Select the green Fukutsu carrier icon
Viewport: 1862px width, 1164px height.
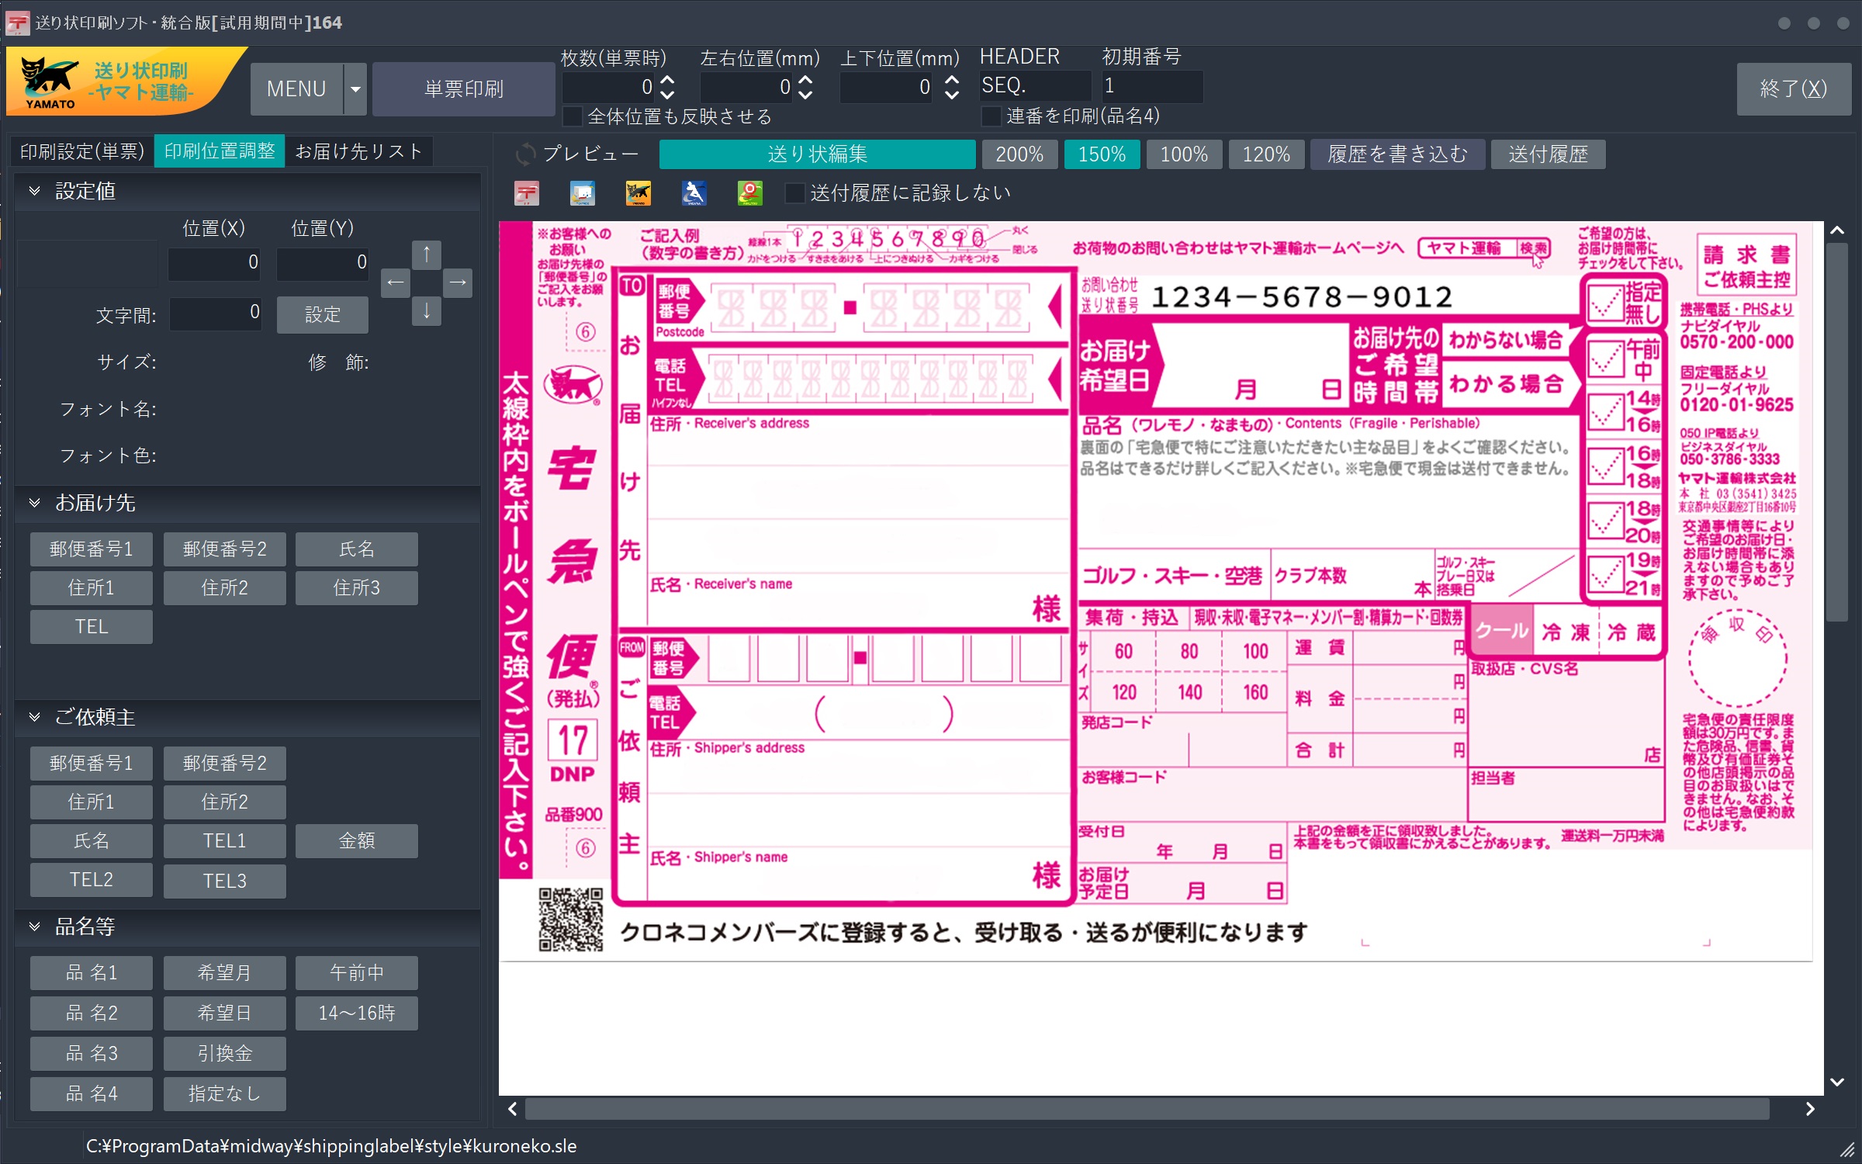750,193
